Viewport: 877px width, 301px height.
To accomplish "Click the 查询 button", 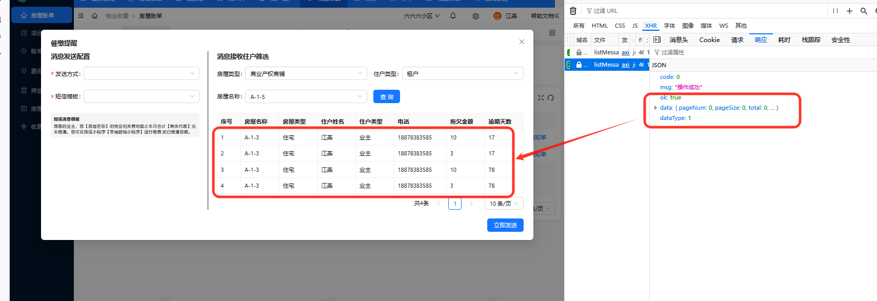I will (387, 97).
